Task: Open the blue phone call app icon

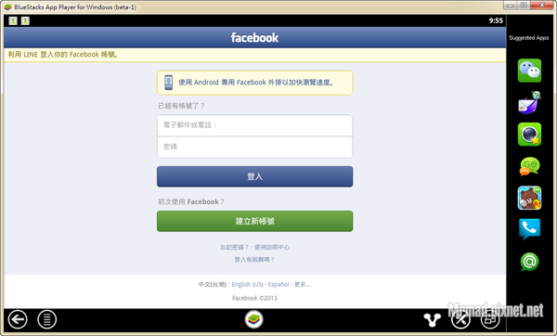Action: click(529, 229)
